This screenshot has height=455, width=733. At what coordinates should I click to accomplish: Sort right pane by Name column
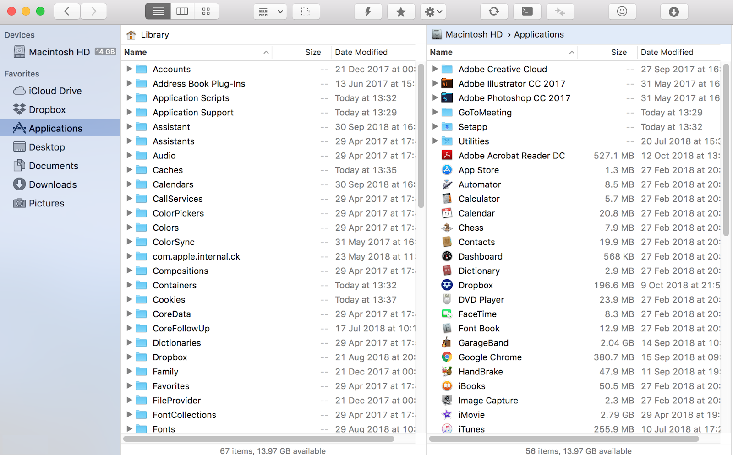pyautogui.click(x=503, y=52)
